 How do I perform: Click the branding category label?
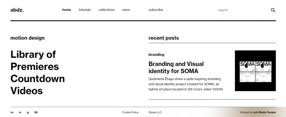(x=156, y=54)
